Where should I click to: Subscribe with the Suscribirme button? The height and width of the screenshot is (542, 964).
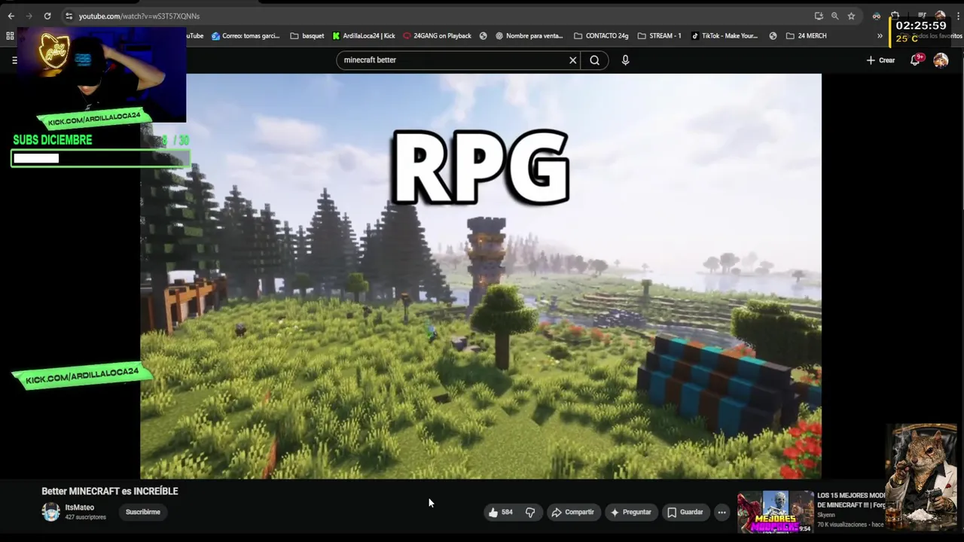point(143,512)
